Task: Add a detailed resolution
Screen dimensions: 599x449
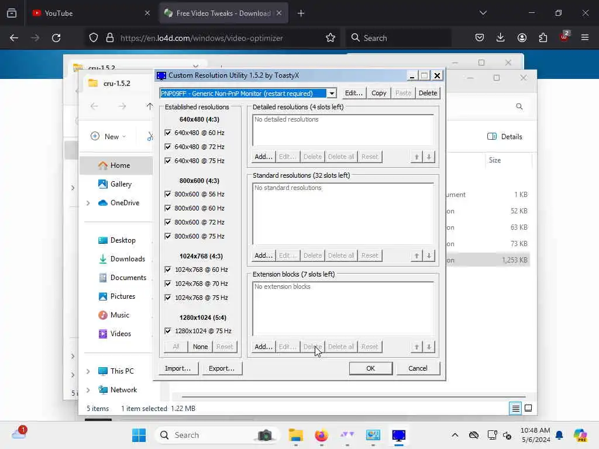Action: tap(263, 157)
